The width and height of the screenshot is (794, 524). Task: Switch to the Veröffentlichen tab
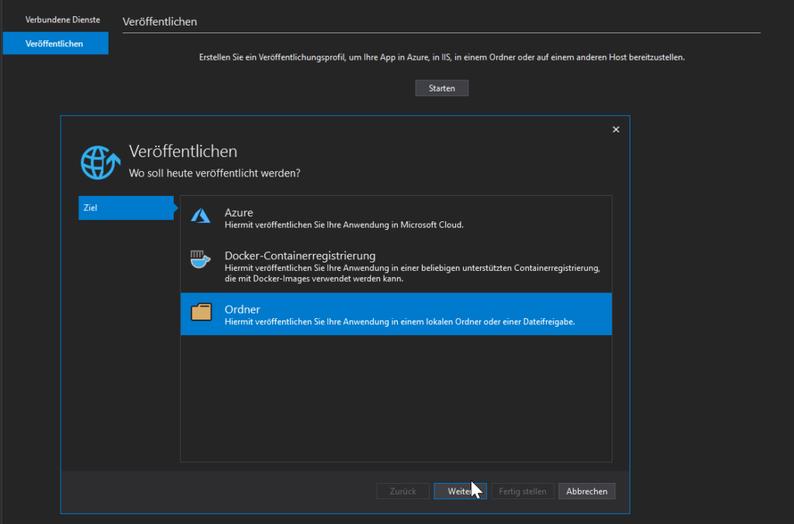coord(55,43)
